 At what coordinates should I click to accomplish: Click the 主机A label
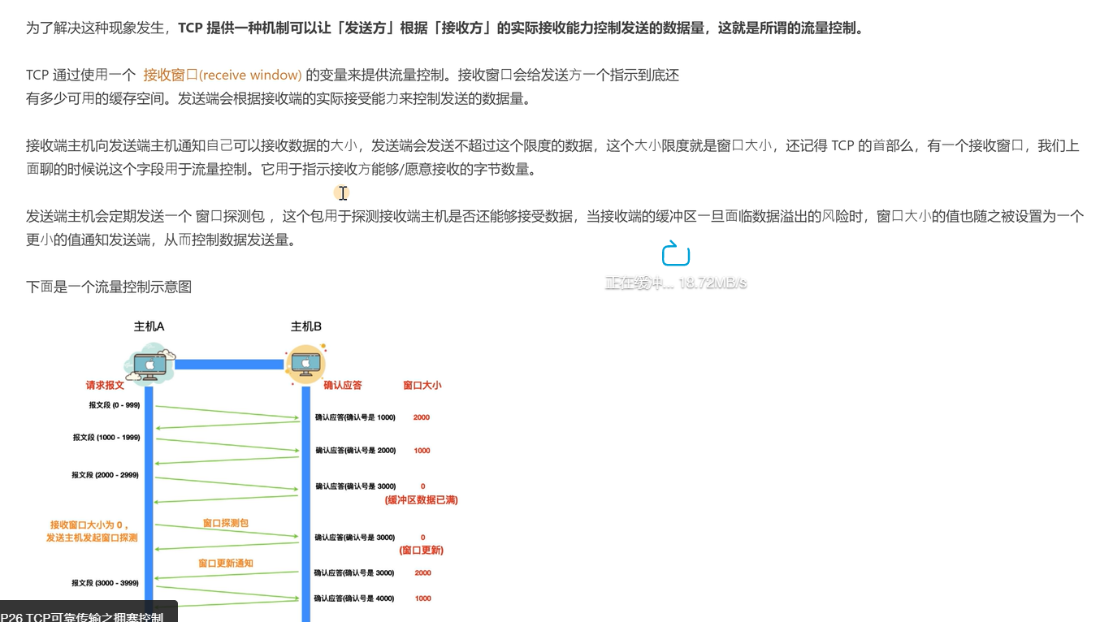(x=149, y=326)
